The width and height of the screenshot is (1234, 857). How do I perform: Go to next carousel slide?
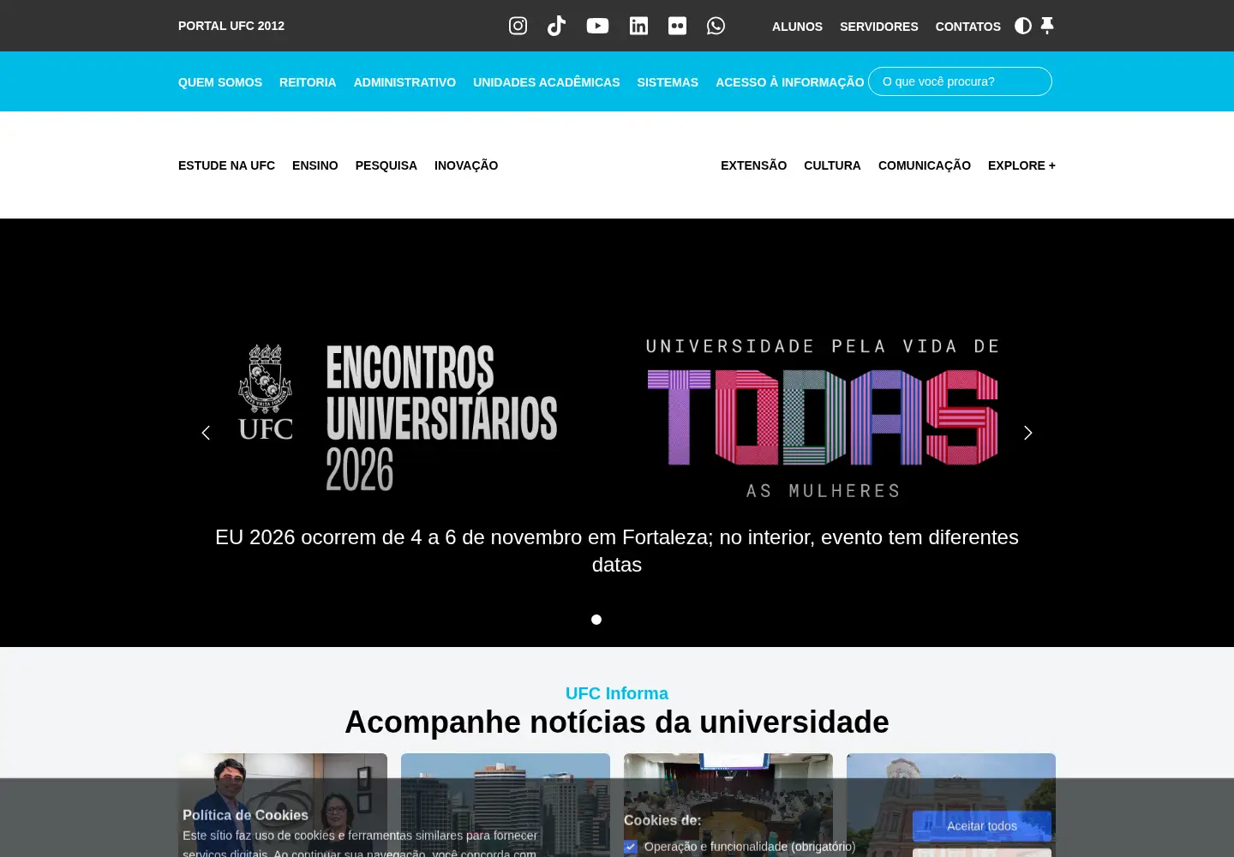click(x=1028, y=433)
